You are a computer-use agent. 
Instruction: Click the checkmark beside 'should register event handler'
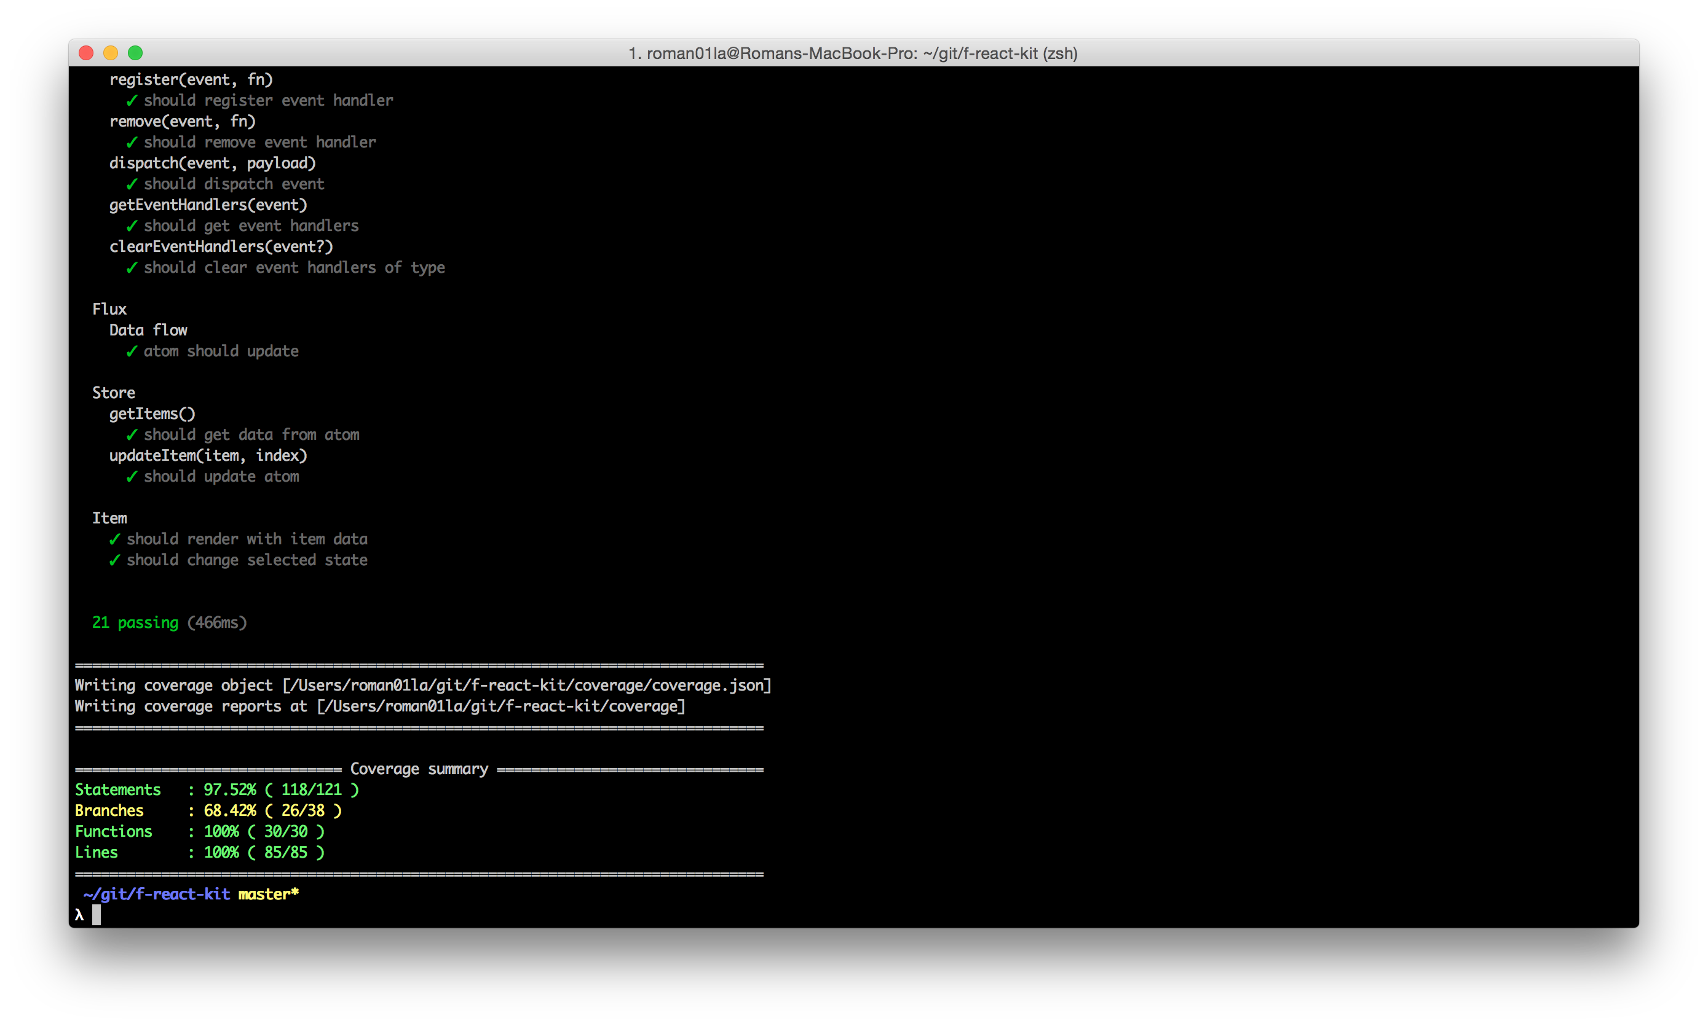click(x=132, y=101)
